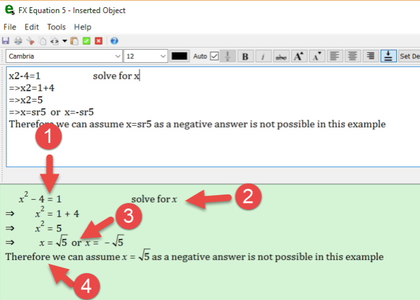Click the red X cancel icon
Screen dimensions: 420x300
[98, 41]
